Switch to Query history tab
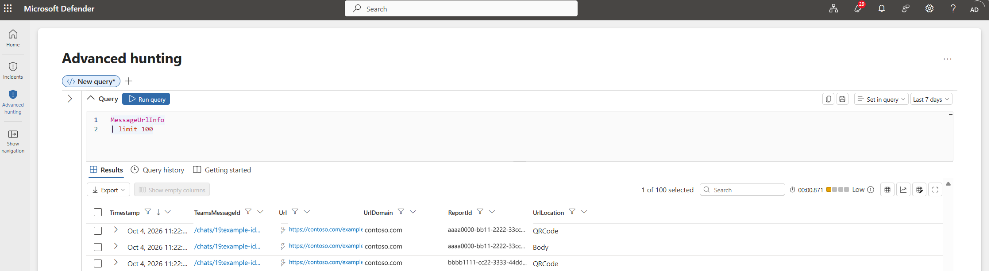The height and width of the screenshot is (271, 991). click(158, 170)
